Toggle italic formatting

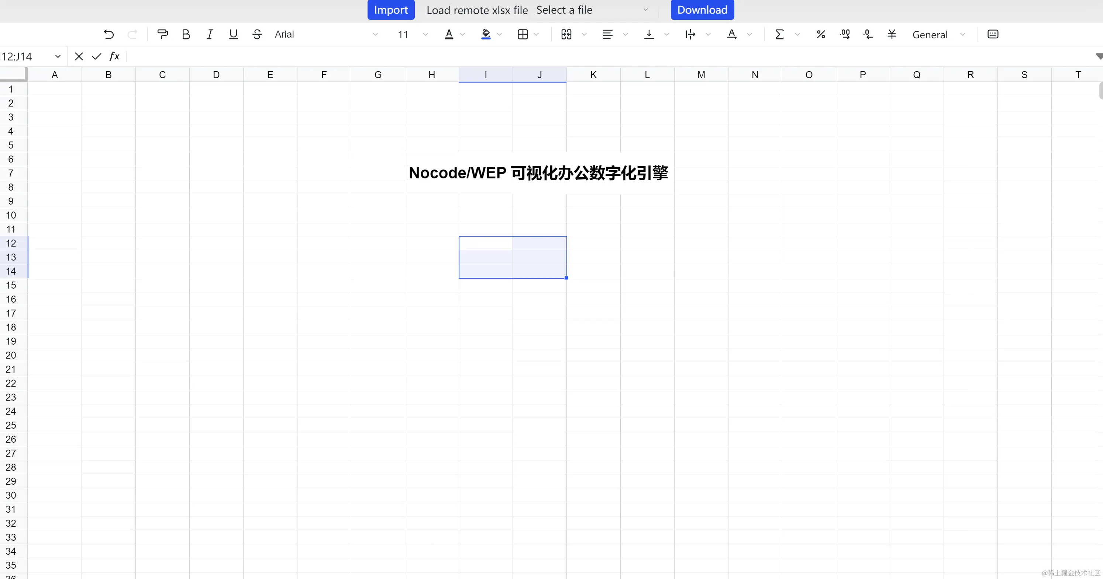click(x=209, y=34)
